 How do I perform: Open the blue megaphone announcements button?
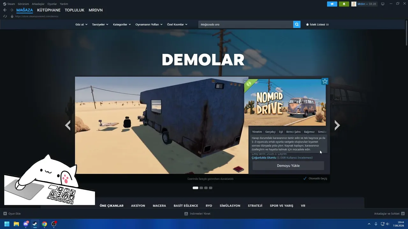(332, 4)
